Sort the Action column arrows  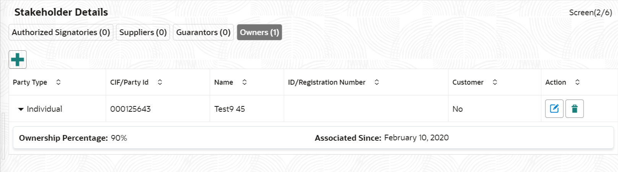pos(577,82)
